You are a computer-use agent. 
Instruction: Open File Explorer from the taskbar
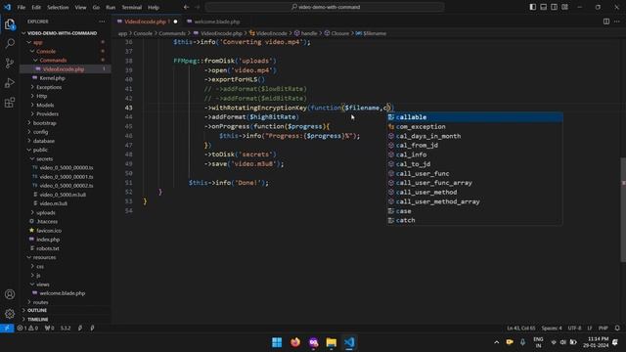pos(331,342)
